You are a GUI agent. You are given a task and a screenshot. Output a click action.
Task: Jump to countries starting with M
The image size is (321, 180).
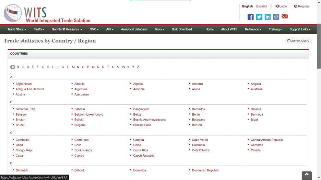click(x=73, y=67)
